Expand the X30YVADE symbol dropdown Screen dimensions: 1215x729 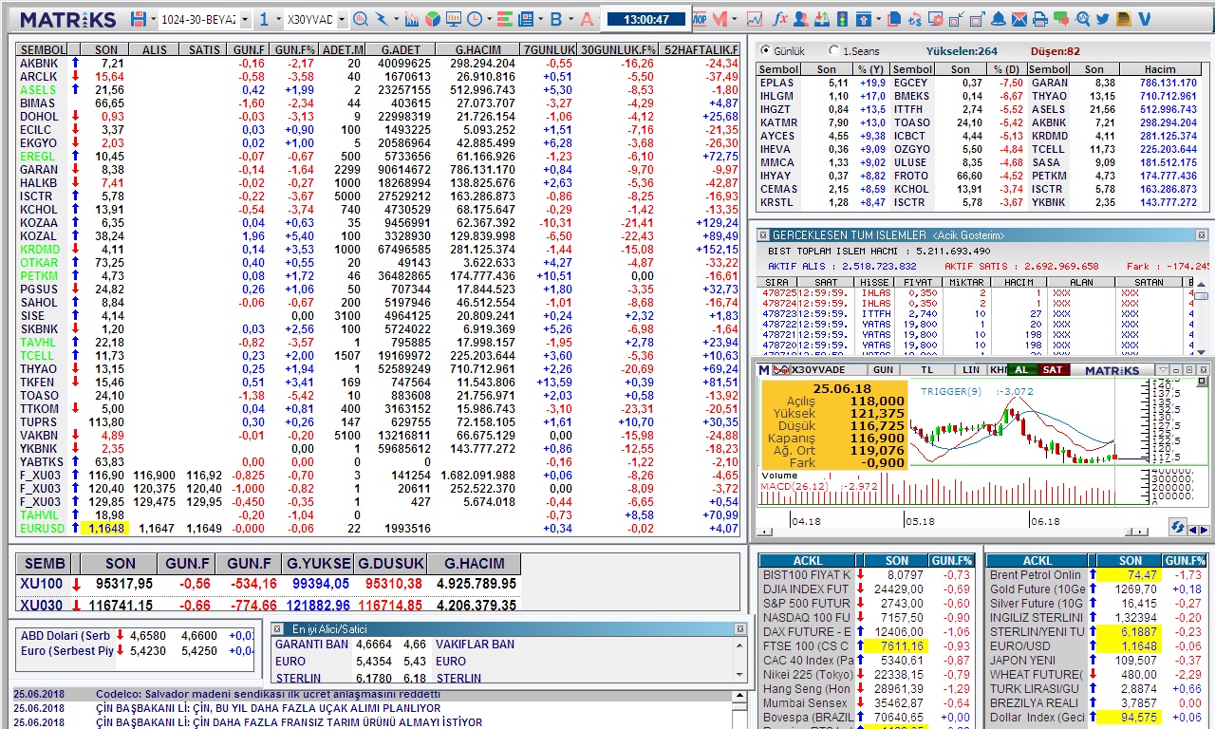click(342, 19)
